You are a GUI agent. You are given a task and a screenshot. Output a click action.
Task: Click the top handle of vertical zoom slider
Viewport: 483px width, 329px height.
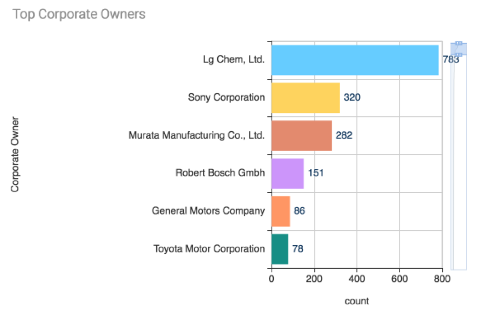pos(459,43)
